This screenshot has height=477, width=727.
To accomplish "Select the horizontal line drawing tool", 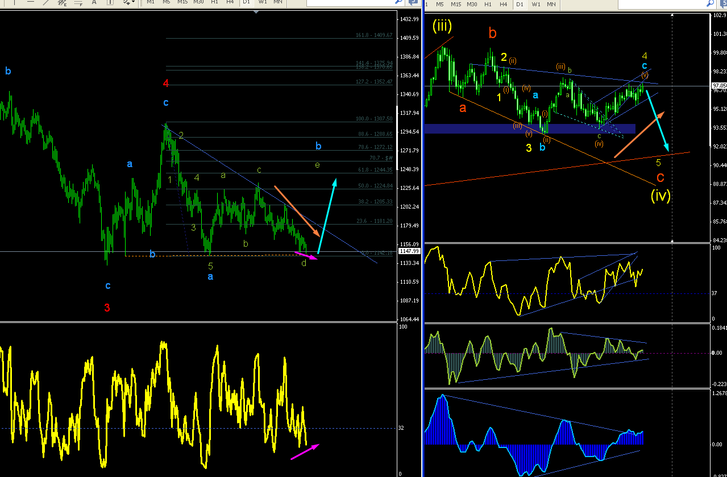I will point(31,2).
